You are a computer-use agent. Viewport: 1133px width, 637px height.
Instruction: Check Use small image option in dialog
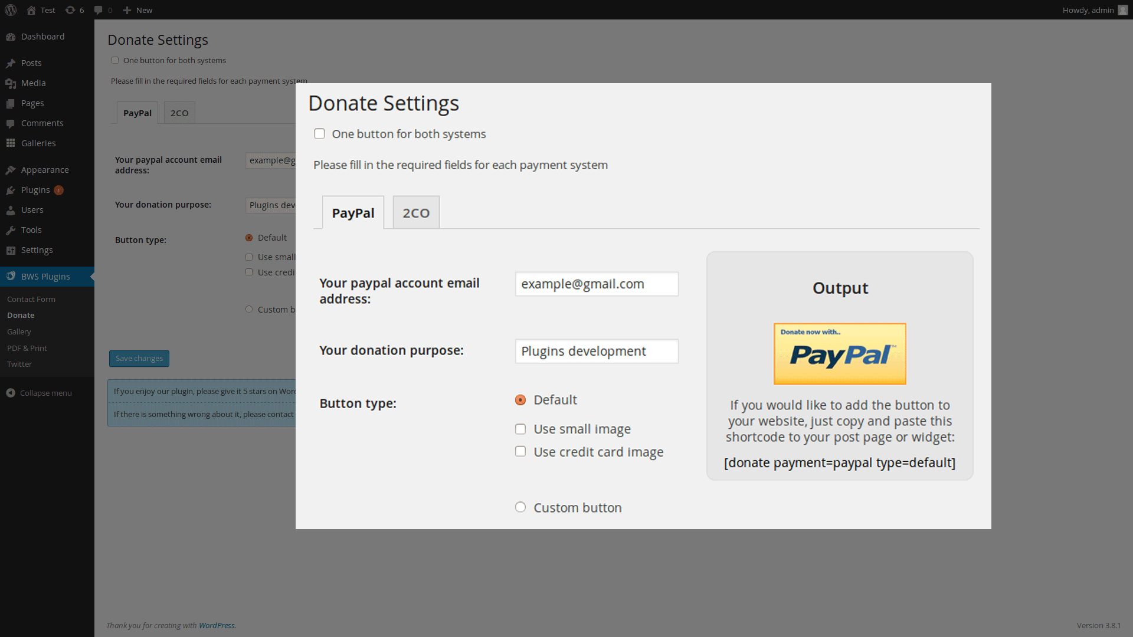coord(520,429)
